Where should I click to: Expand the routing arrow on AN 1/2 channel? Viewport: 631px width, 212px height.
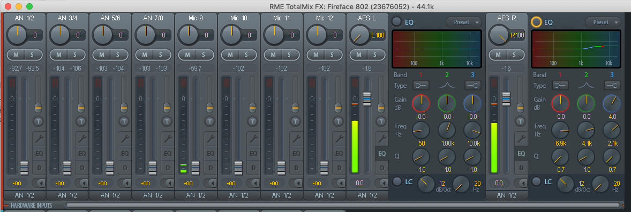point(39,183)
